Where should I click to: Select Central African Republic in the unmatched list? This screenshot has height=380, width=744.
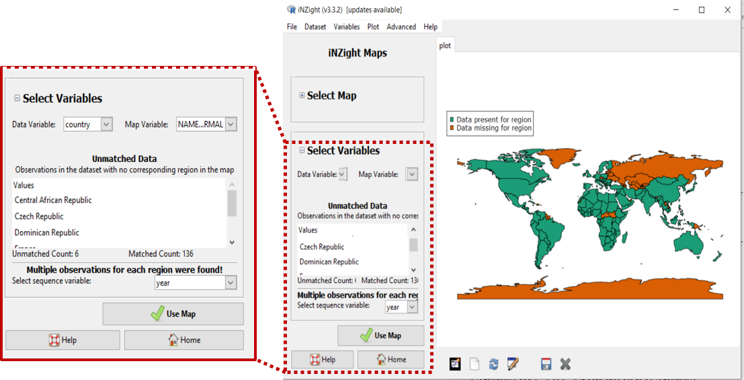tap(53, 200)
